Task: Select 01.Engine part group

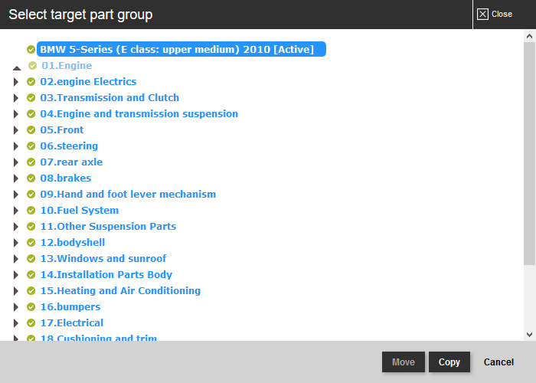Action: [67, 65]
